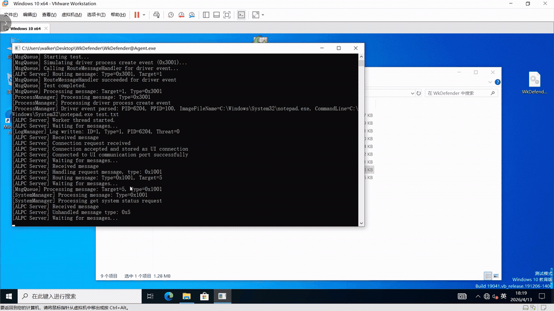Screen dimensions: 554x311
Task: Click the status text '9 个项目'
Action: pos(109,276)
